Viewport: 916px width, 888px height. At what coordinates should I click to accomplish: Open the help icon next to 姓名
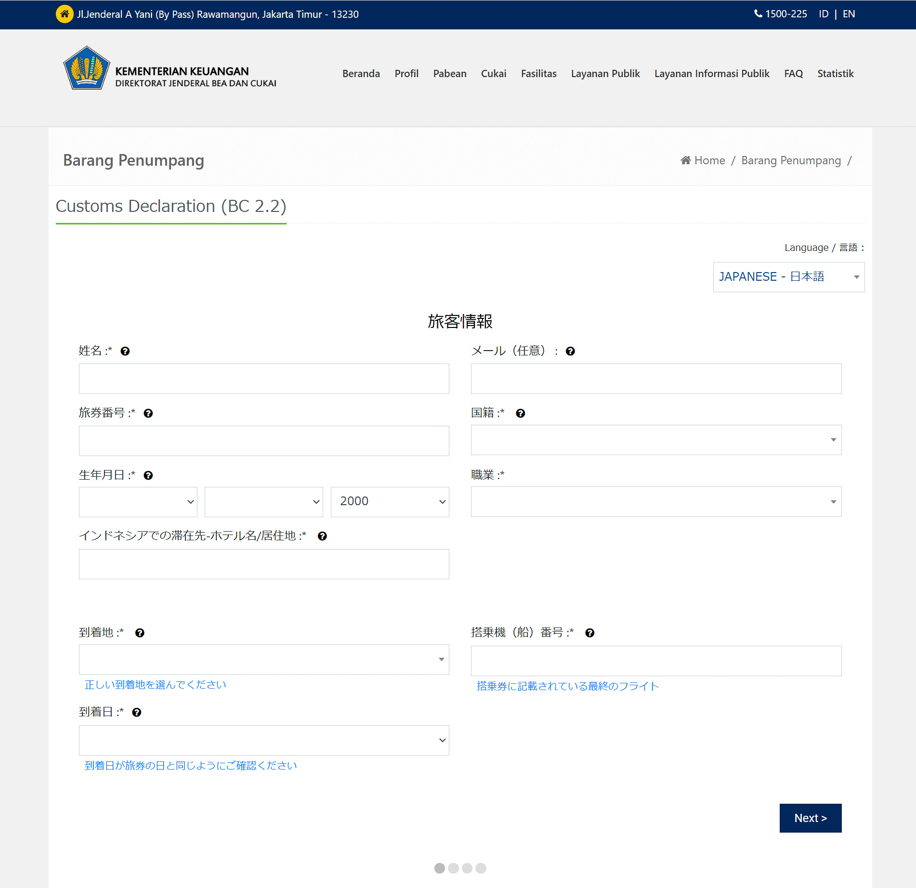[126, 351]
